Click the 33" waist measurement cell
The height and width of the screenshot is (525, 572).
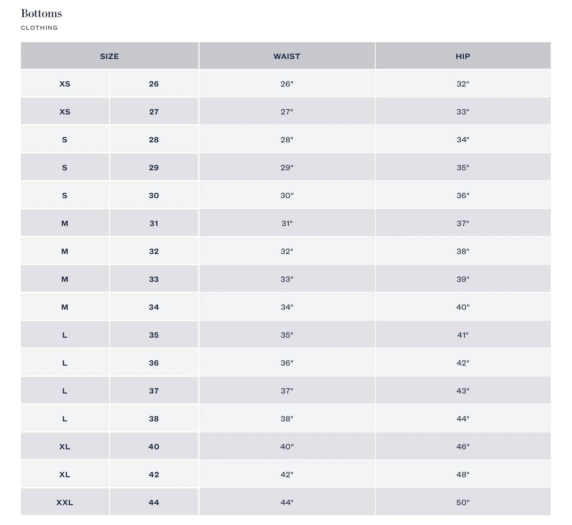287,279
